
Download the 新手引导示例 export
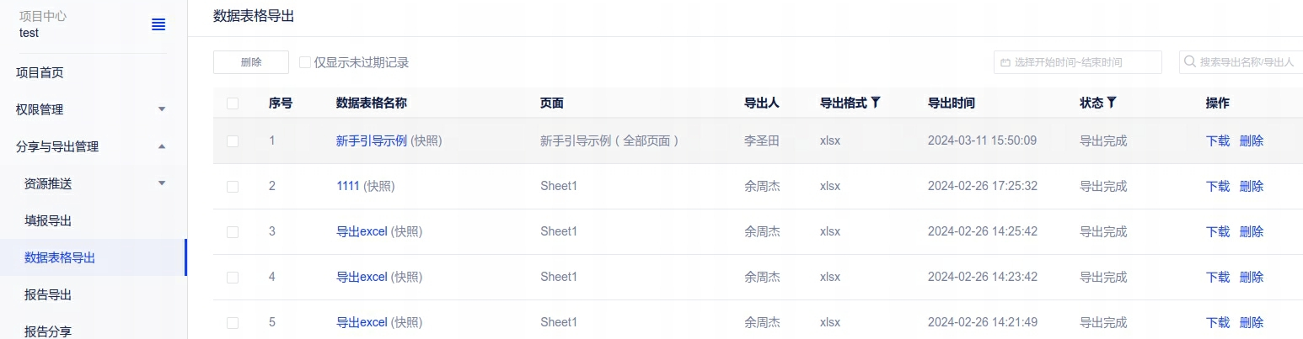(x=1218, y=141)
